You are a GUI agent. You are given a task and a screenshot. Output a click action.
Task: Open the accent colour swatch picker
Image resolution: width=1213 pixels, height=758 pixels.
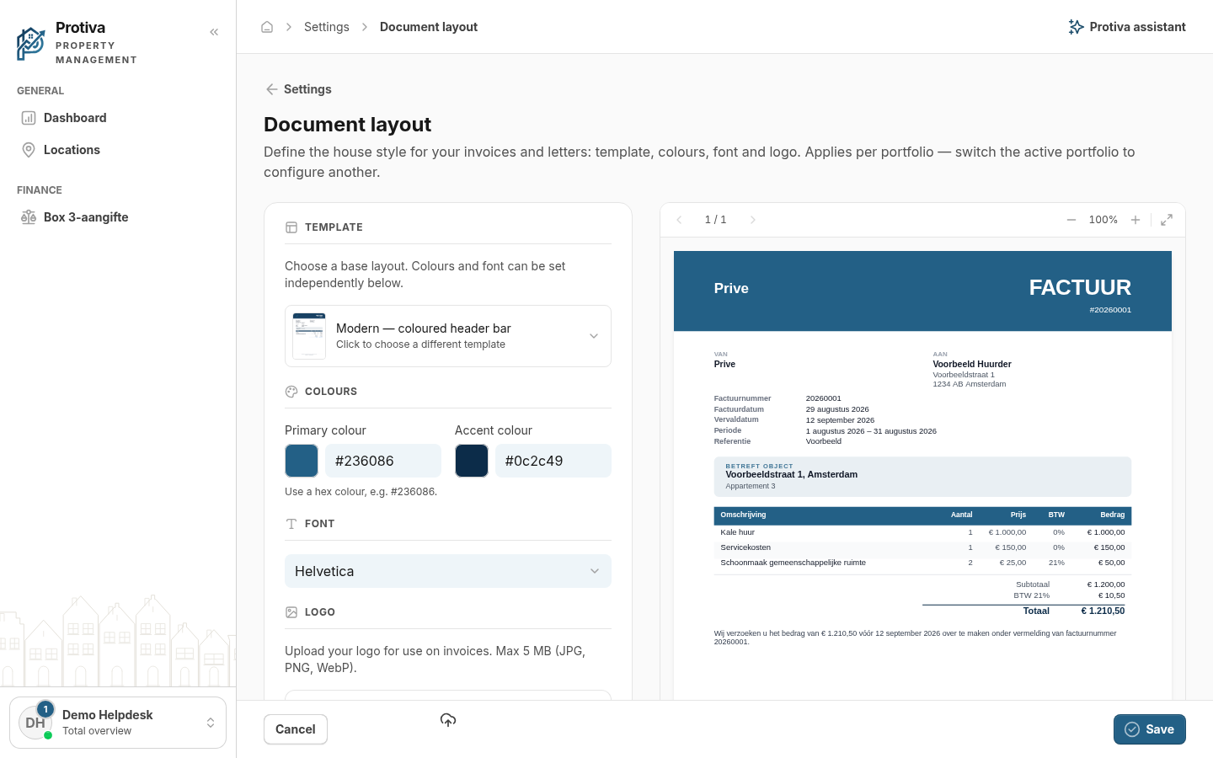(x=472, y=461)
